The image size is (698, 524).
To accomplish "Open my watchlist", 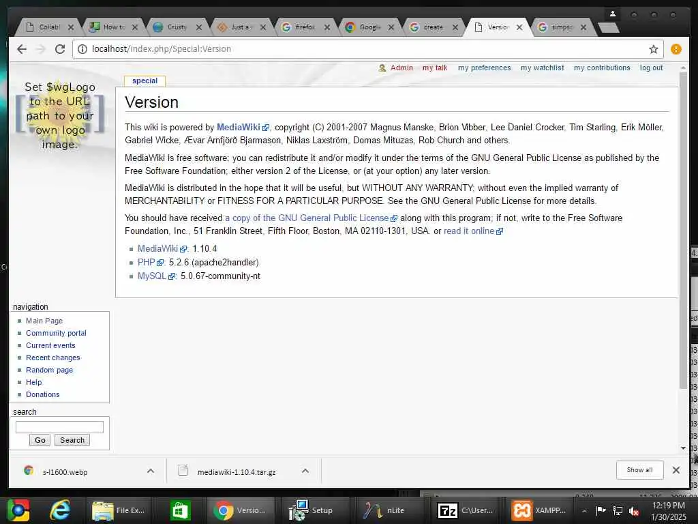I will [542, 68].
